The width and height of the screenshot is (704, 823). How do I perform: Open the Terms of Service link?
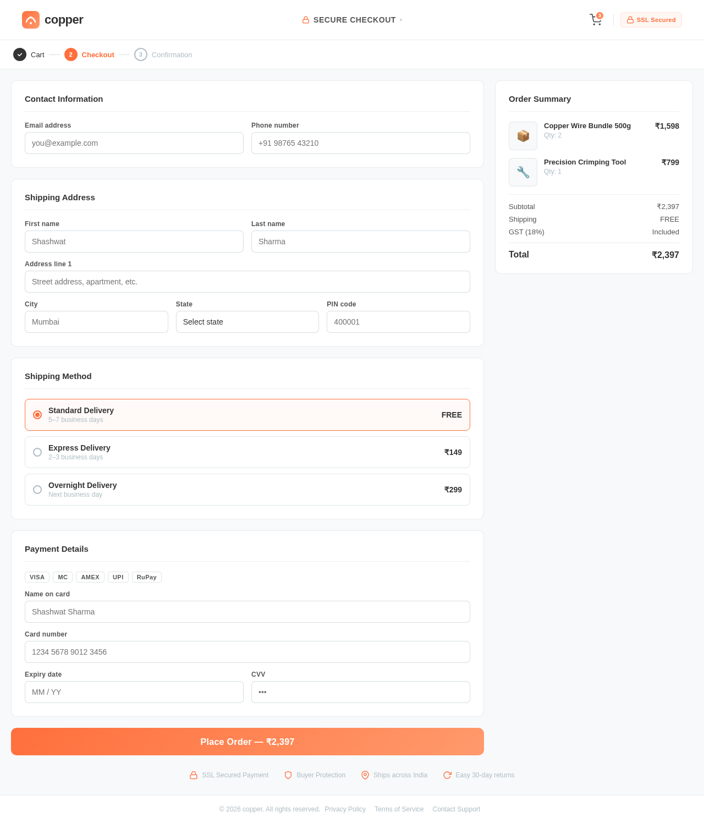pos(399,809)
